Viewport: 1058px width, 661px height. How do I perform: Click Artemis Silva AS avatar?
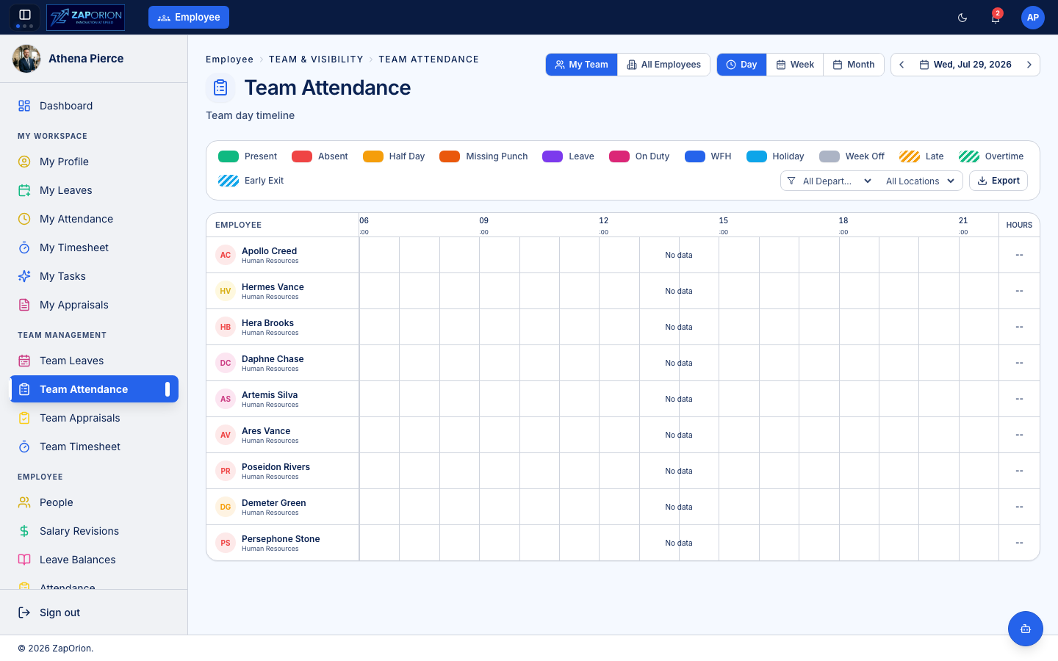point(226,399)
